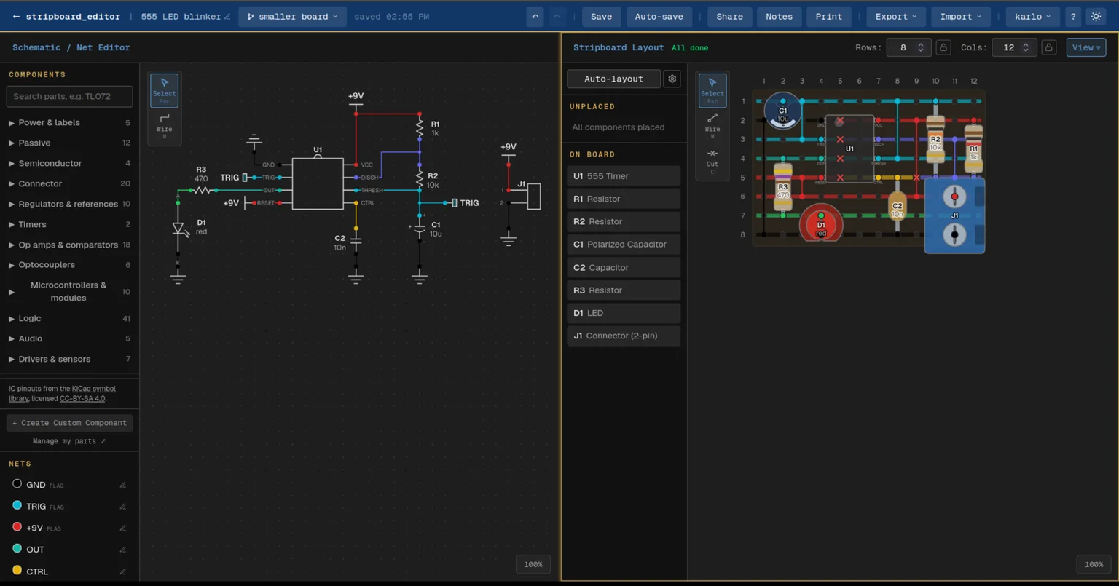The height and width of the screenshot is (586, 1119).
Task: Open the Notes button
Action: (x=779, y=16)
